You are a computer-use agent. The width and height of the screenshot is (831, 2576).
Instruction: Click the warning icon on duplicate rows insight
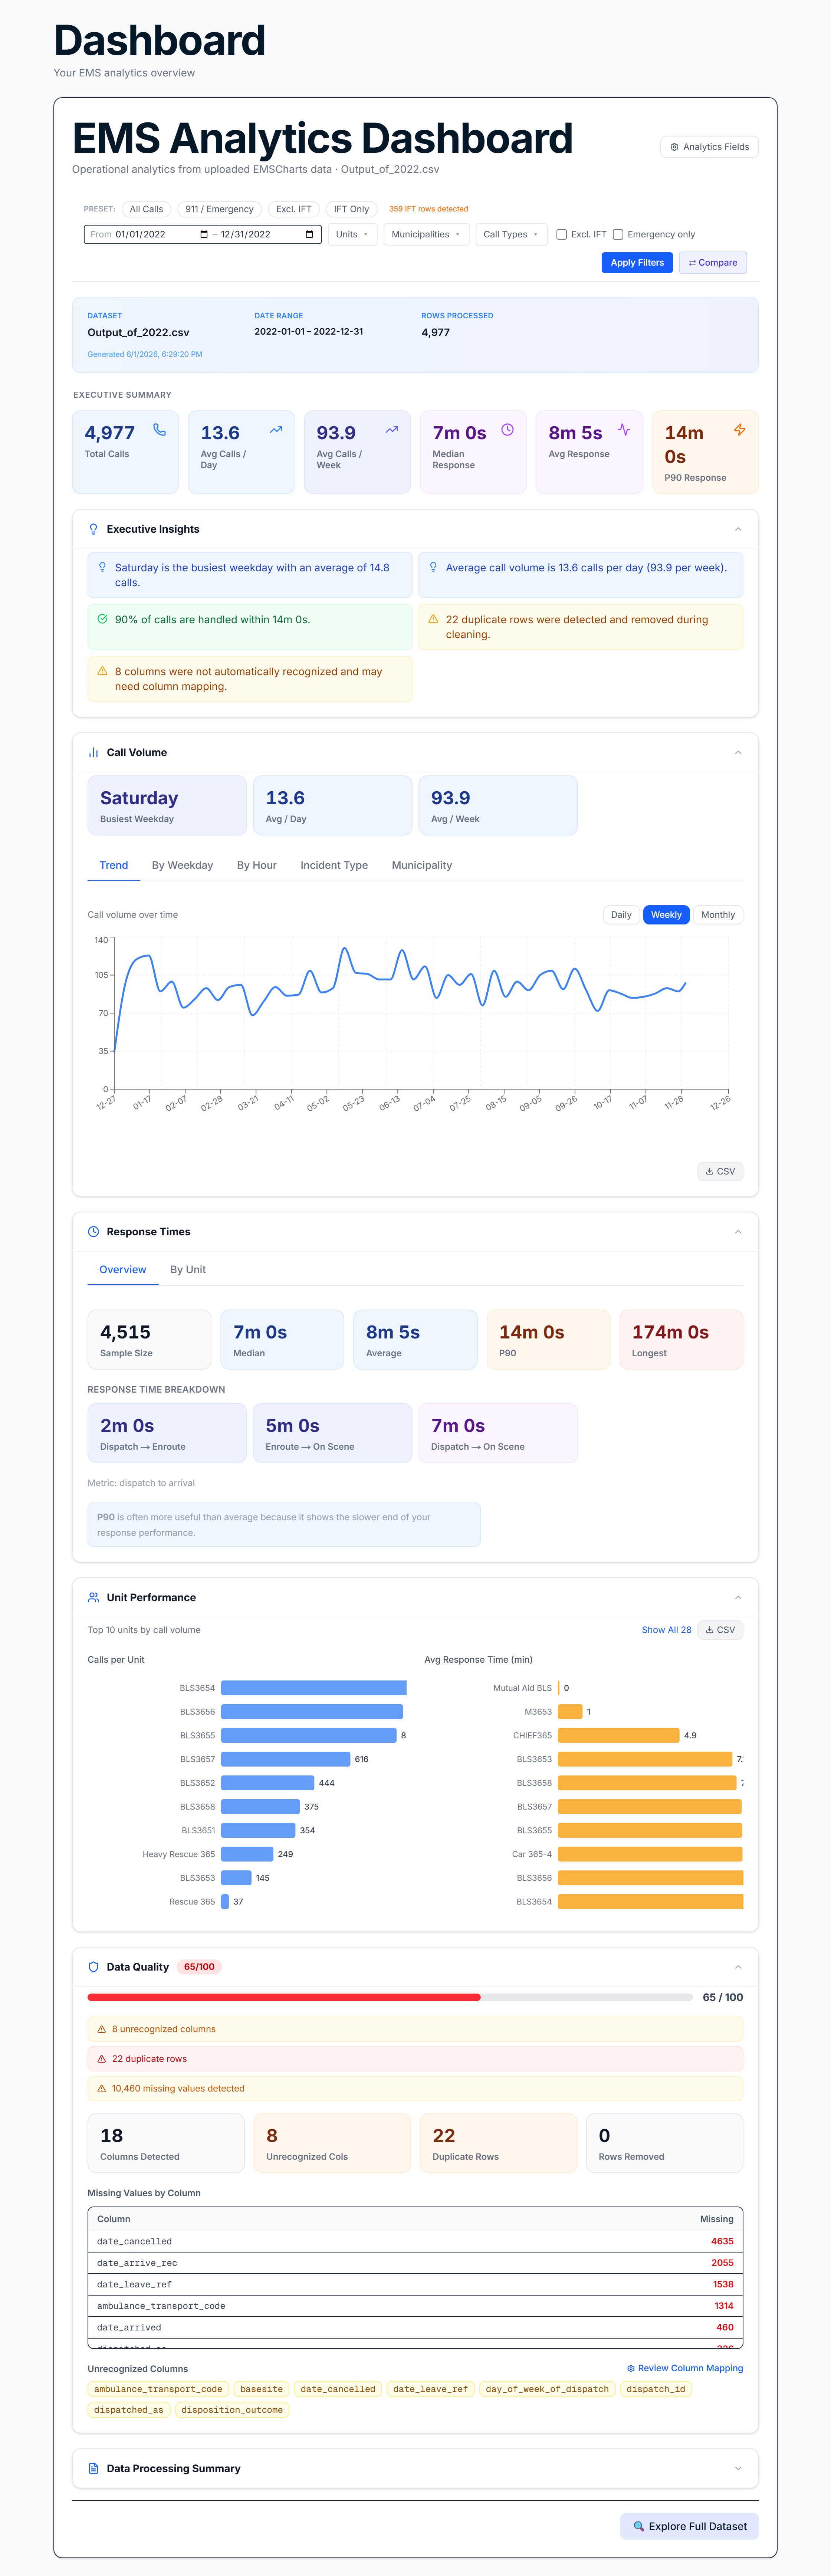[433, 619]
